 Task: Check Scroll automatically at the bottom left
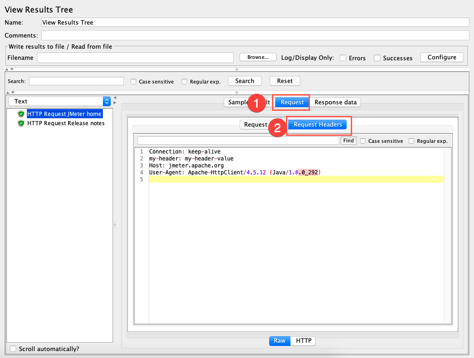13,348
